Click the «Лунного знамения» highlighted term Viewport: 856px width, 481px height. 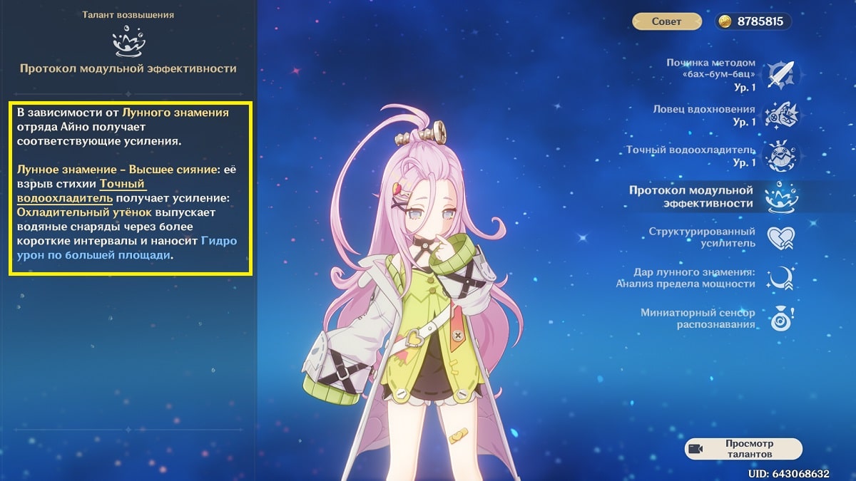click(175, 113)
